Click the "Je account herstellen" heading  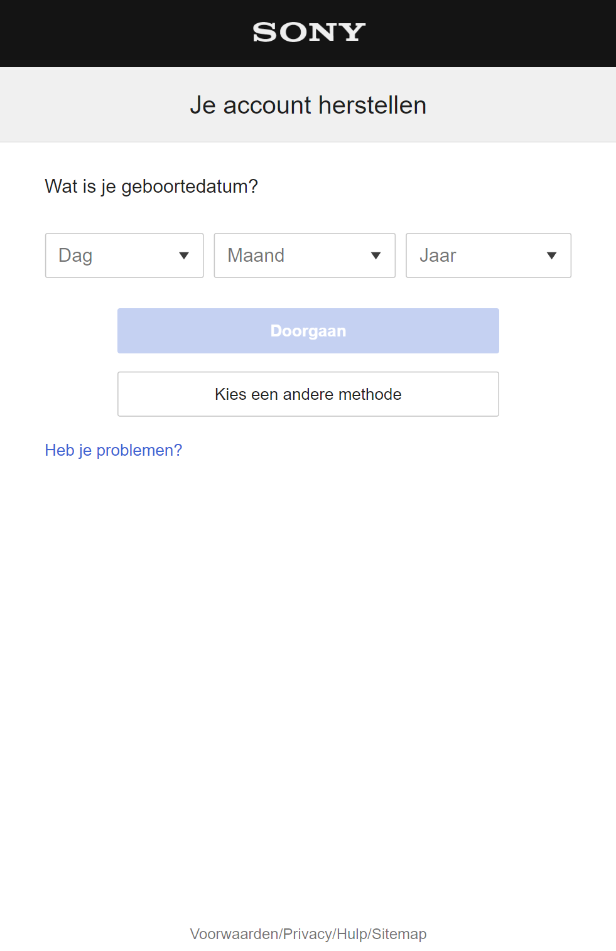pyautogui.click(x=308, y=105)
